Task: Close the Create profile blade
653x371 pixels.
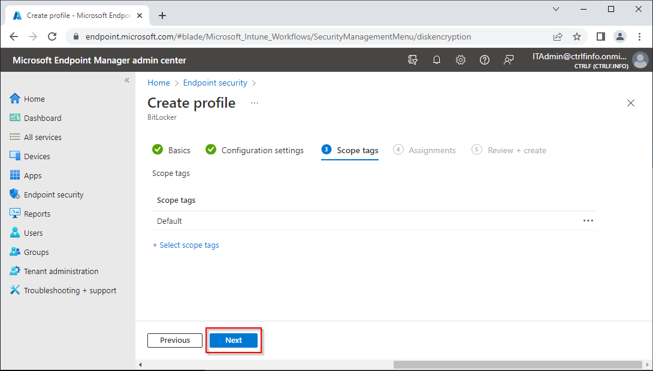Action: pos(630,103)
